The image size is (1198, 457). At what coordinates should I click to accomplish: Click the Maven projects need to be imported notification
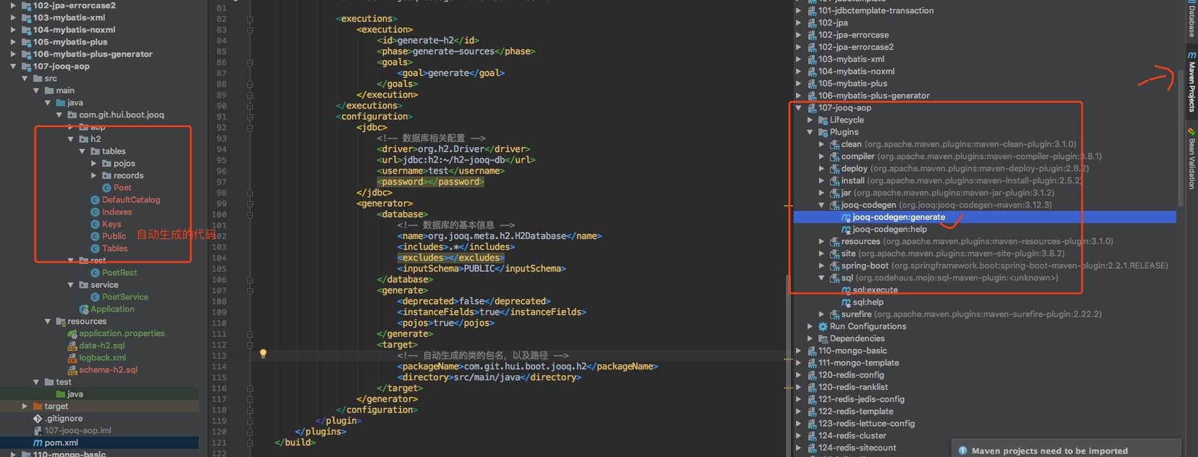coord(1049,451)
